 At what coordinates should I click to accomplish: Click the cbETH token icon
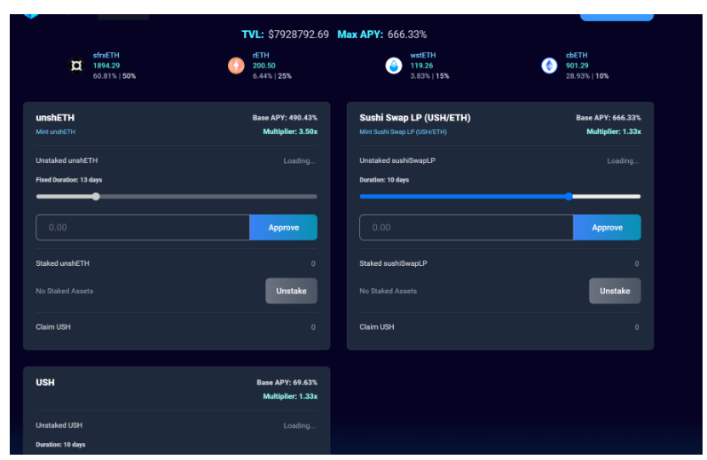click(x=549, y=66)
